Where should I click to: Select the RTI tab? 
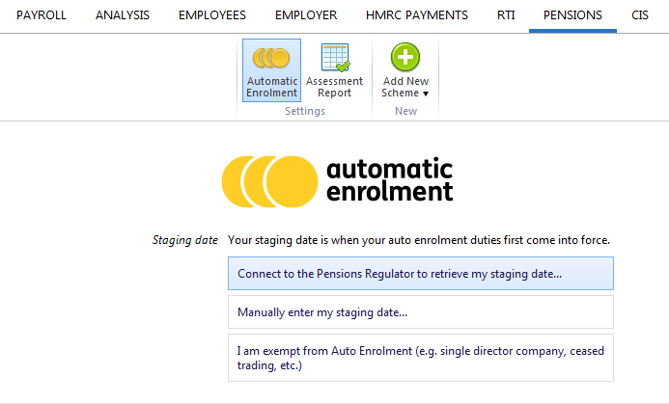[506, 15]
